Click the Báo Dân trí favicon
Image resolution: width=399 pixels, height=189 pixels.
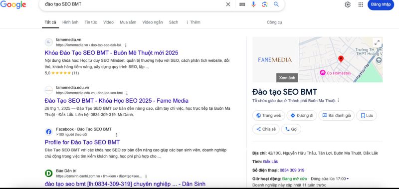[x=48, y=174]
